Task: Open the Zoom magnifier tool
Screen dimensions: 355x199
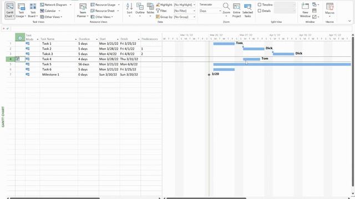Action: point(226,10)
